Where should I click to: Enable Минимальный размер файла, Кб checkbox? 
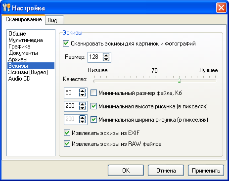coord(93,93)
